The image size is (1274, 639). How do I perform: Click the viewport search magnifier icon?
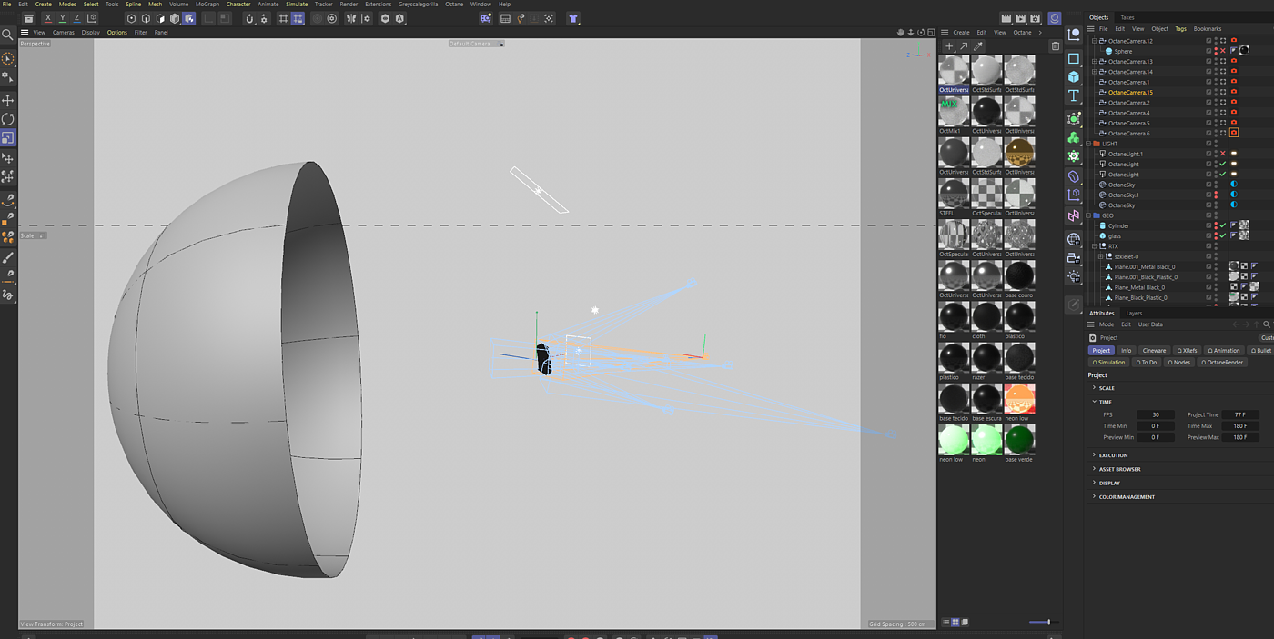pos(7,35)
